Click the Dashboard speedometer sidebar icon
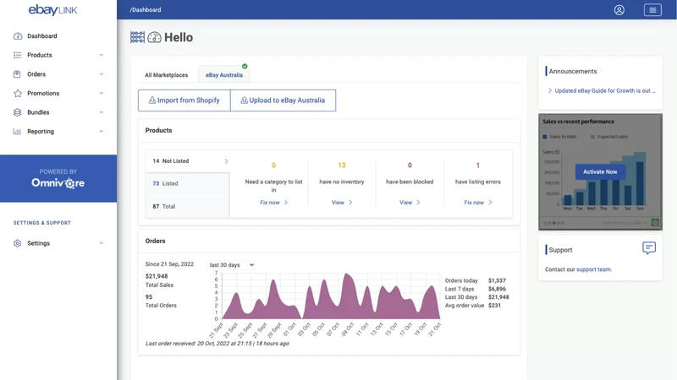This screenshot has height=380, width=677. (17, 36)
